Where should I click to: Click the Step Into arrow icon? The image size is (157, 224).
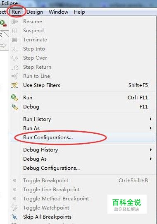[14, 49]
